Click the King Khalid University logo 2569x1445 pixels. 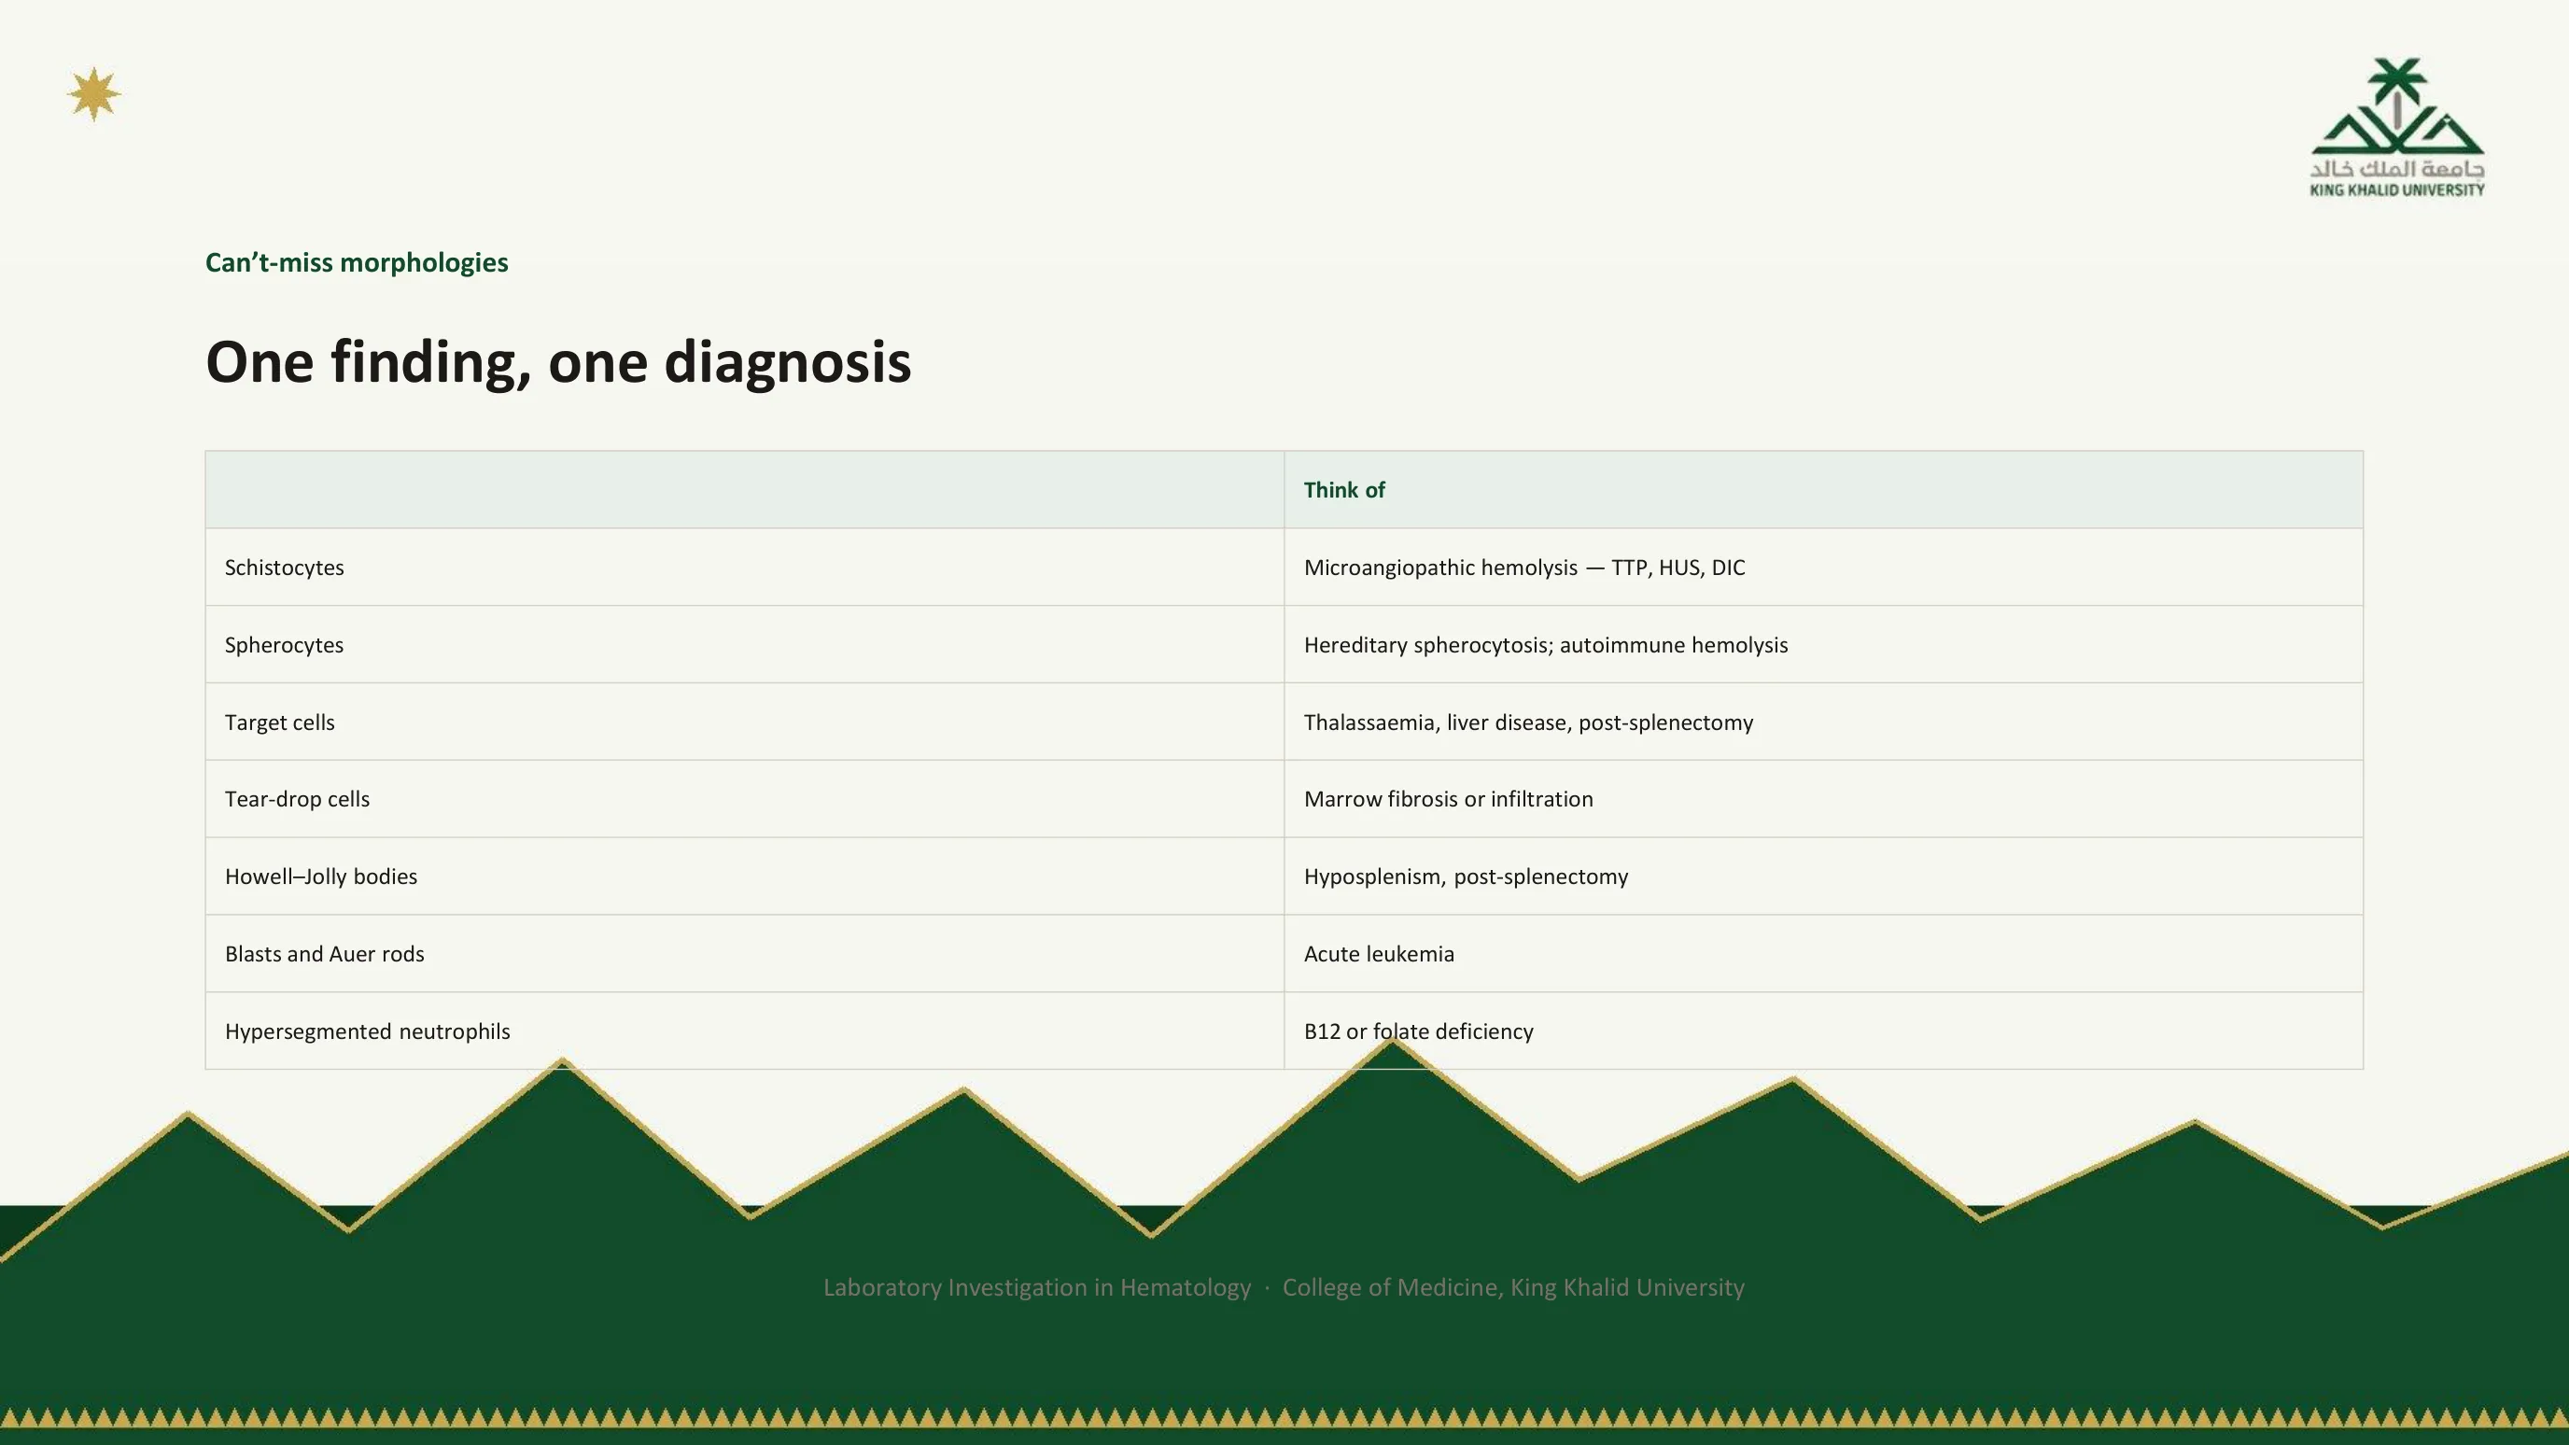pyautogui.click(x=2397, y=128)
